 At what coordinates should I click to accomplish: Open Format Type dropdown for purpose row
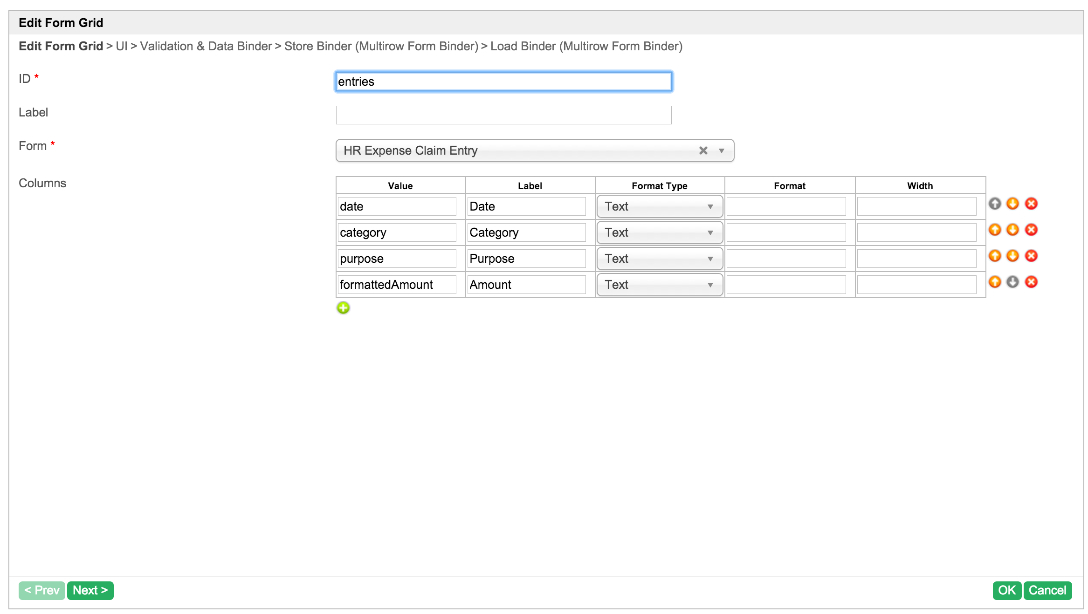[x=659, y=259]
